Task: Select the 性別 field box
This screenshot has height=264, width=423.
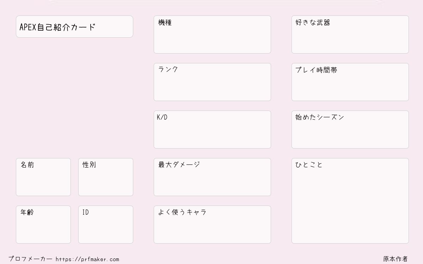Action: coord(106,177)
